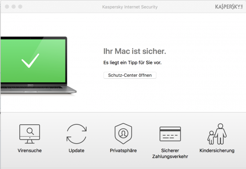Viewport: 246px width, 169px height.
Task: Click the Update circular arrows icon
Action: [x=76, y=134]
